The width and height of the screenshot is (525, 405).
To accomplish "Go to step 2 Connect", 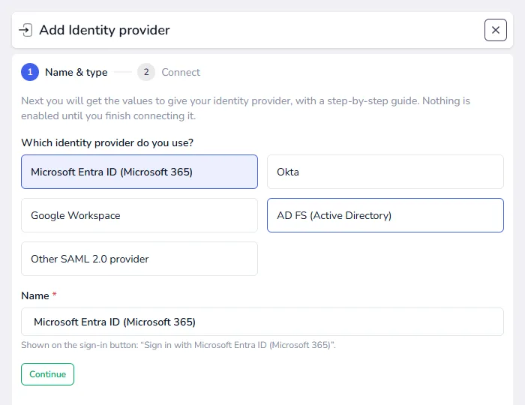I will (169, 72).
